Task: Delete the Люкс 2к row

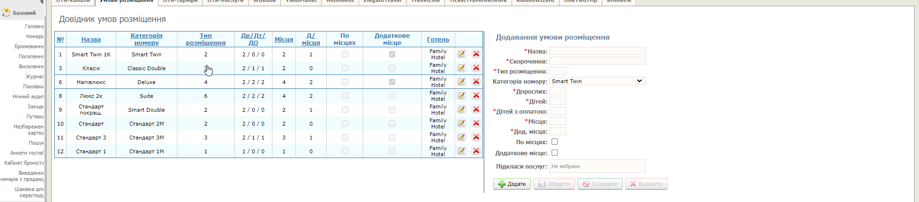Action: [x=476, y=96]
